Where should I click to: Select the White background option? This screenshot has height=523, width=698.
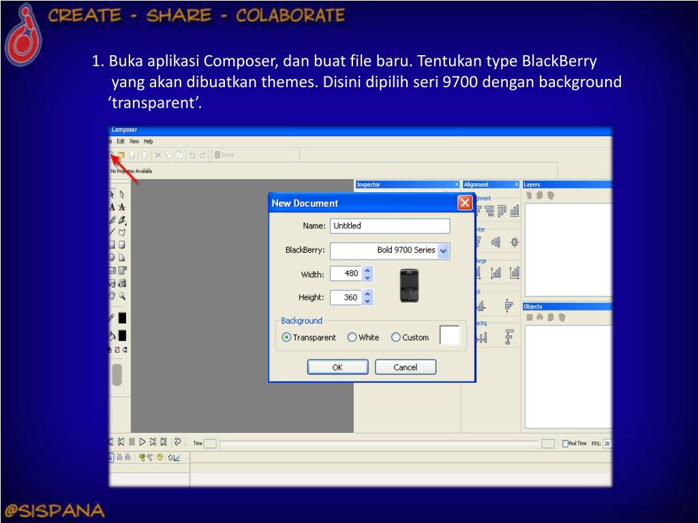[363, 338]
